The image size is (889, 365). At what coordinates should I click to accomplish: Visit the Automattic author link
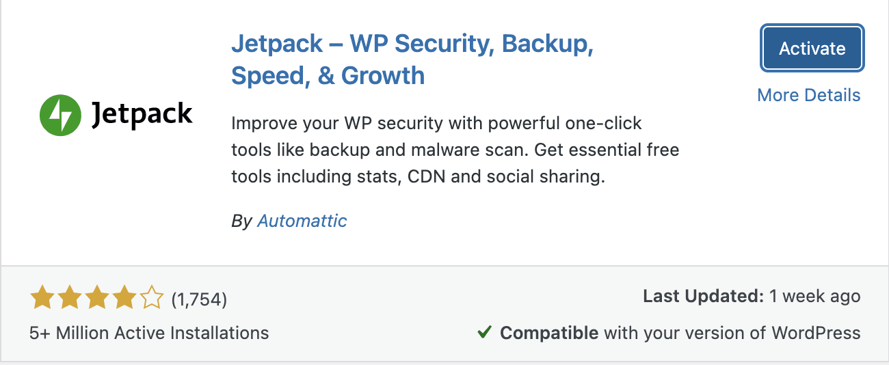[302, 221]
